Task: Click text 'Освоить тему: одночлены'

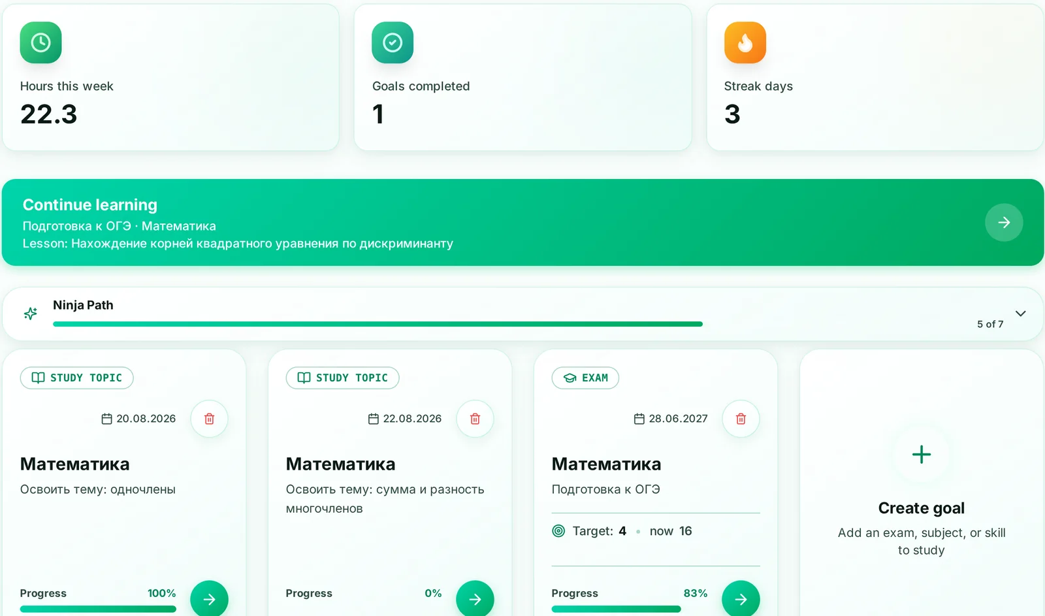Action: click(98, 489)
